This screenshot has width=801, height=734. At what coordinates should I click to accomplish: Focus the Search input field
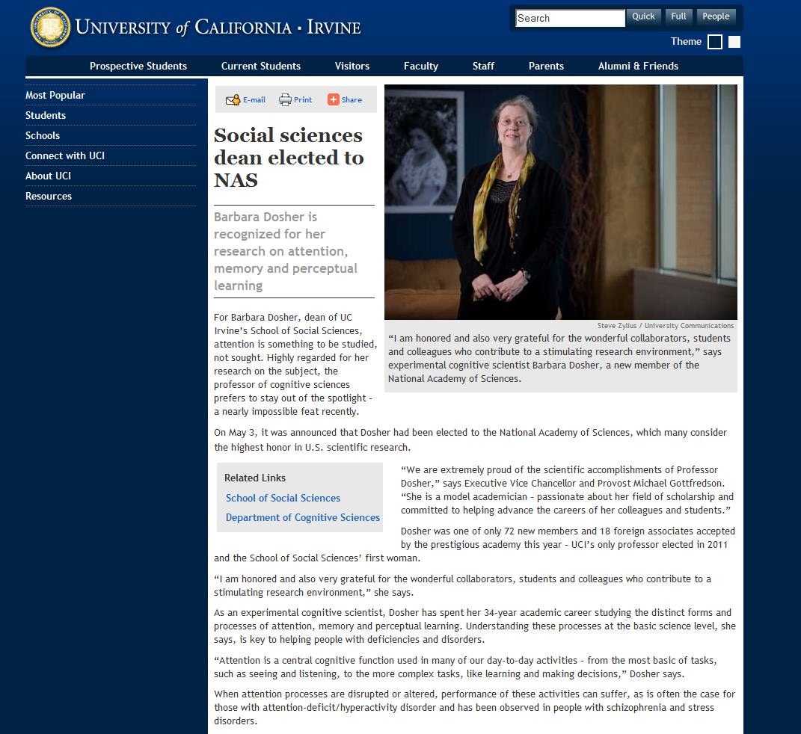click(x=570, y=18)
